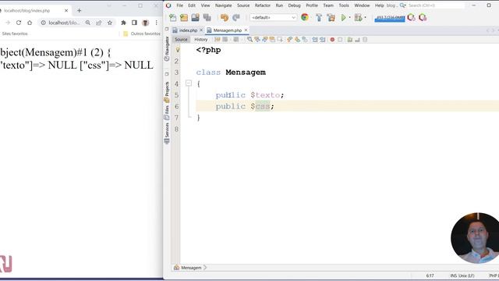
Task: Collapse the Mensagem class code fold
Action: (x=189, y=84)
